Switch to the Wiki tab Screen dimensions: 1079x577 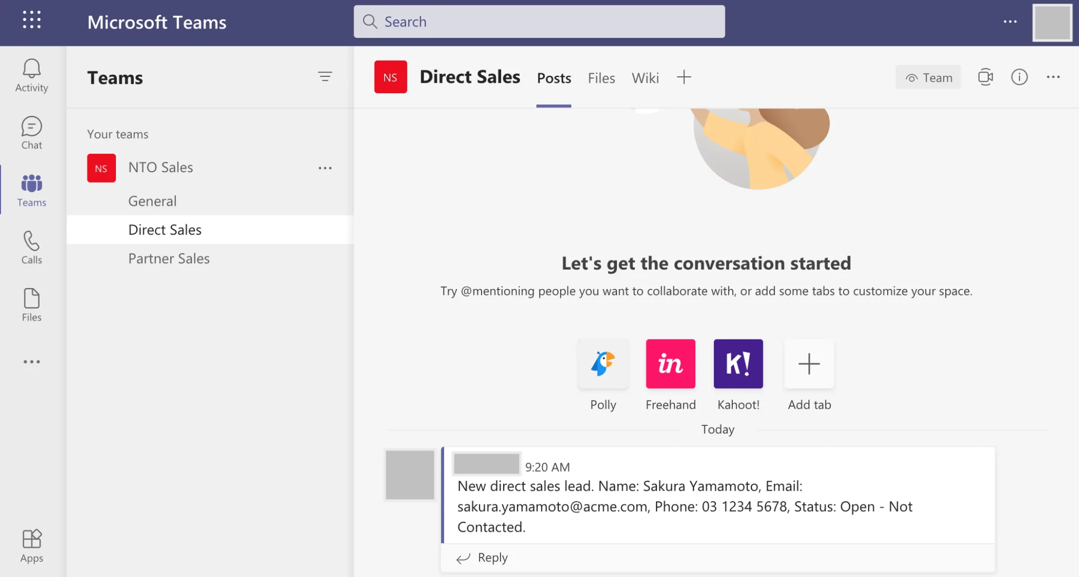pos(644,78)
